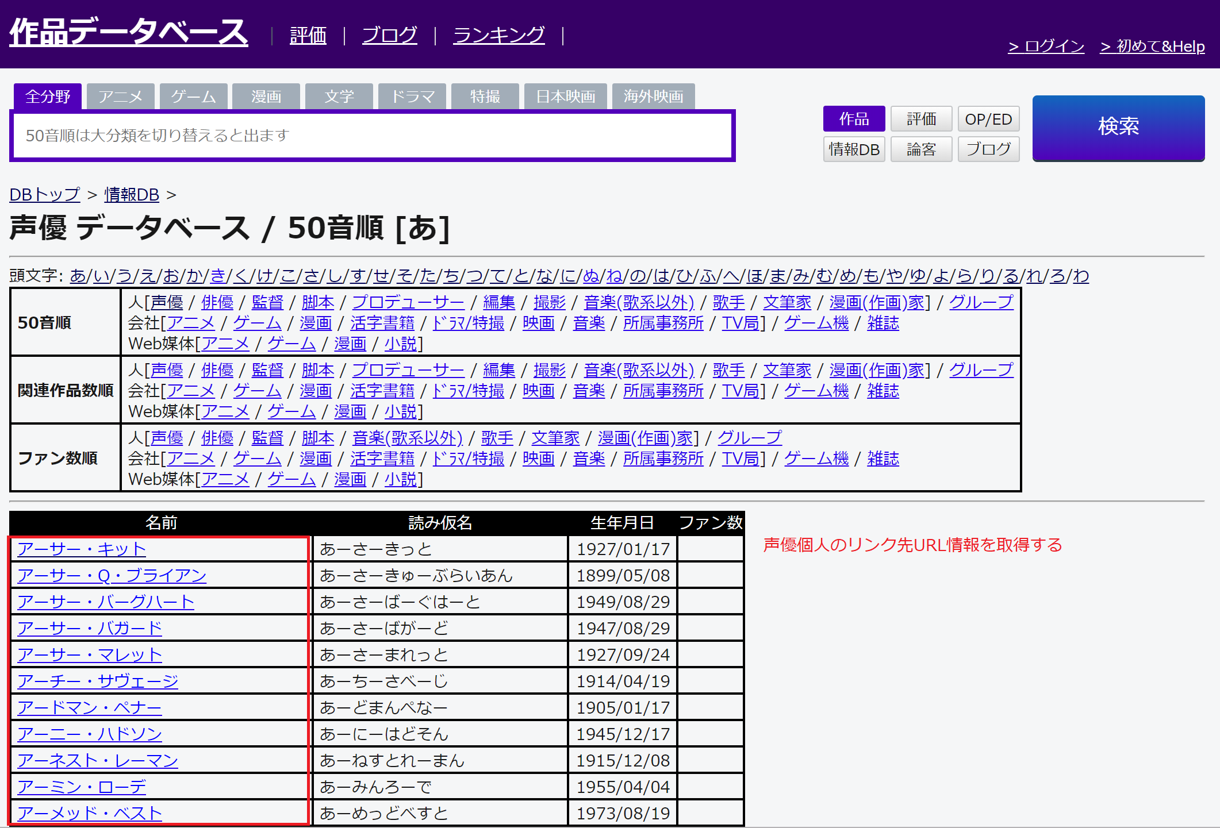Switch to the ゲーム category tab
The height and width of the screenshot is (828, 1220).
(194, 96)
